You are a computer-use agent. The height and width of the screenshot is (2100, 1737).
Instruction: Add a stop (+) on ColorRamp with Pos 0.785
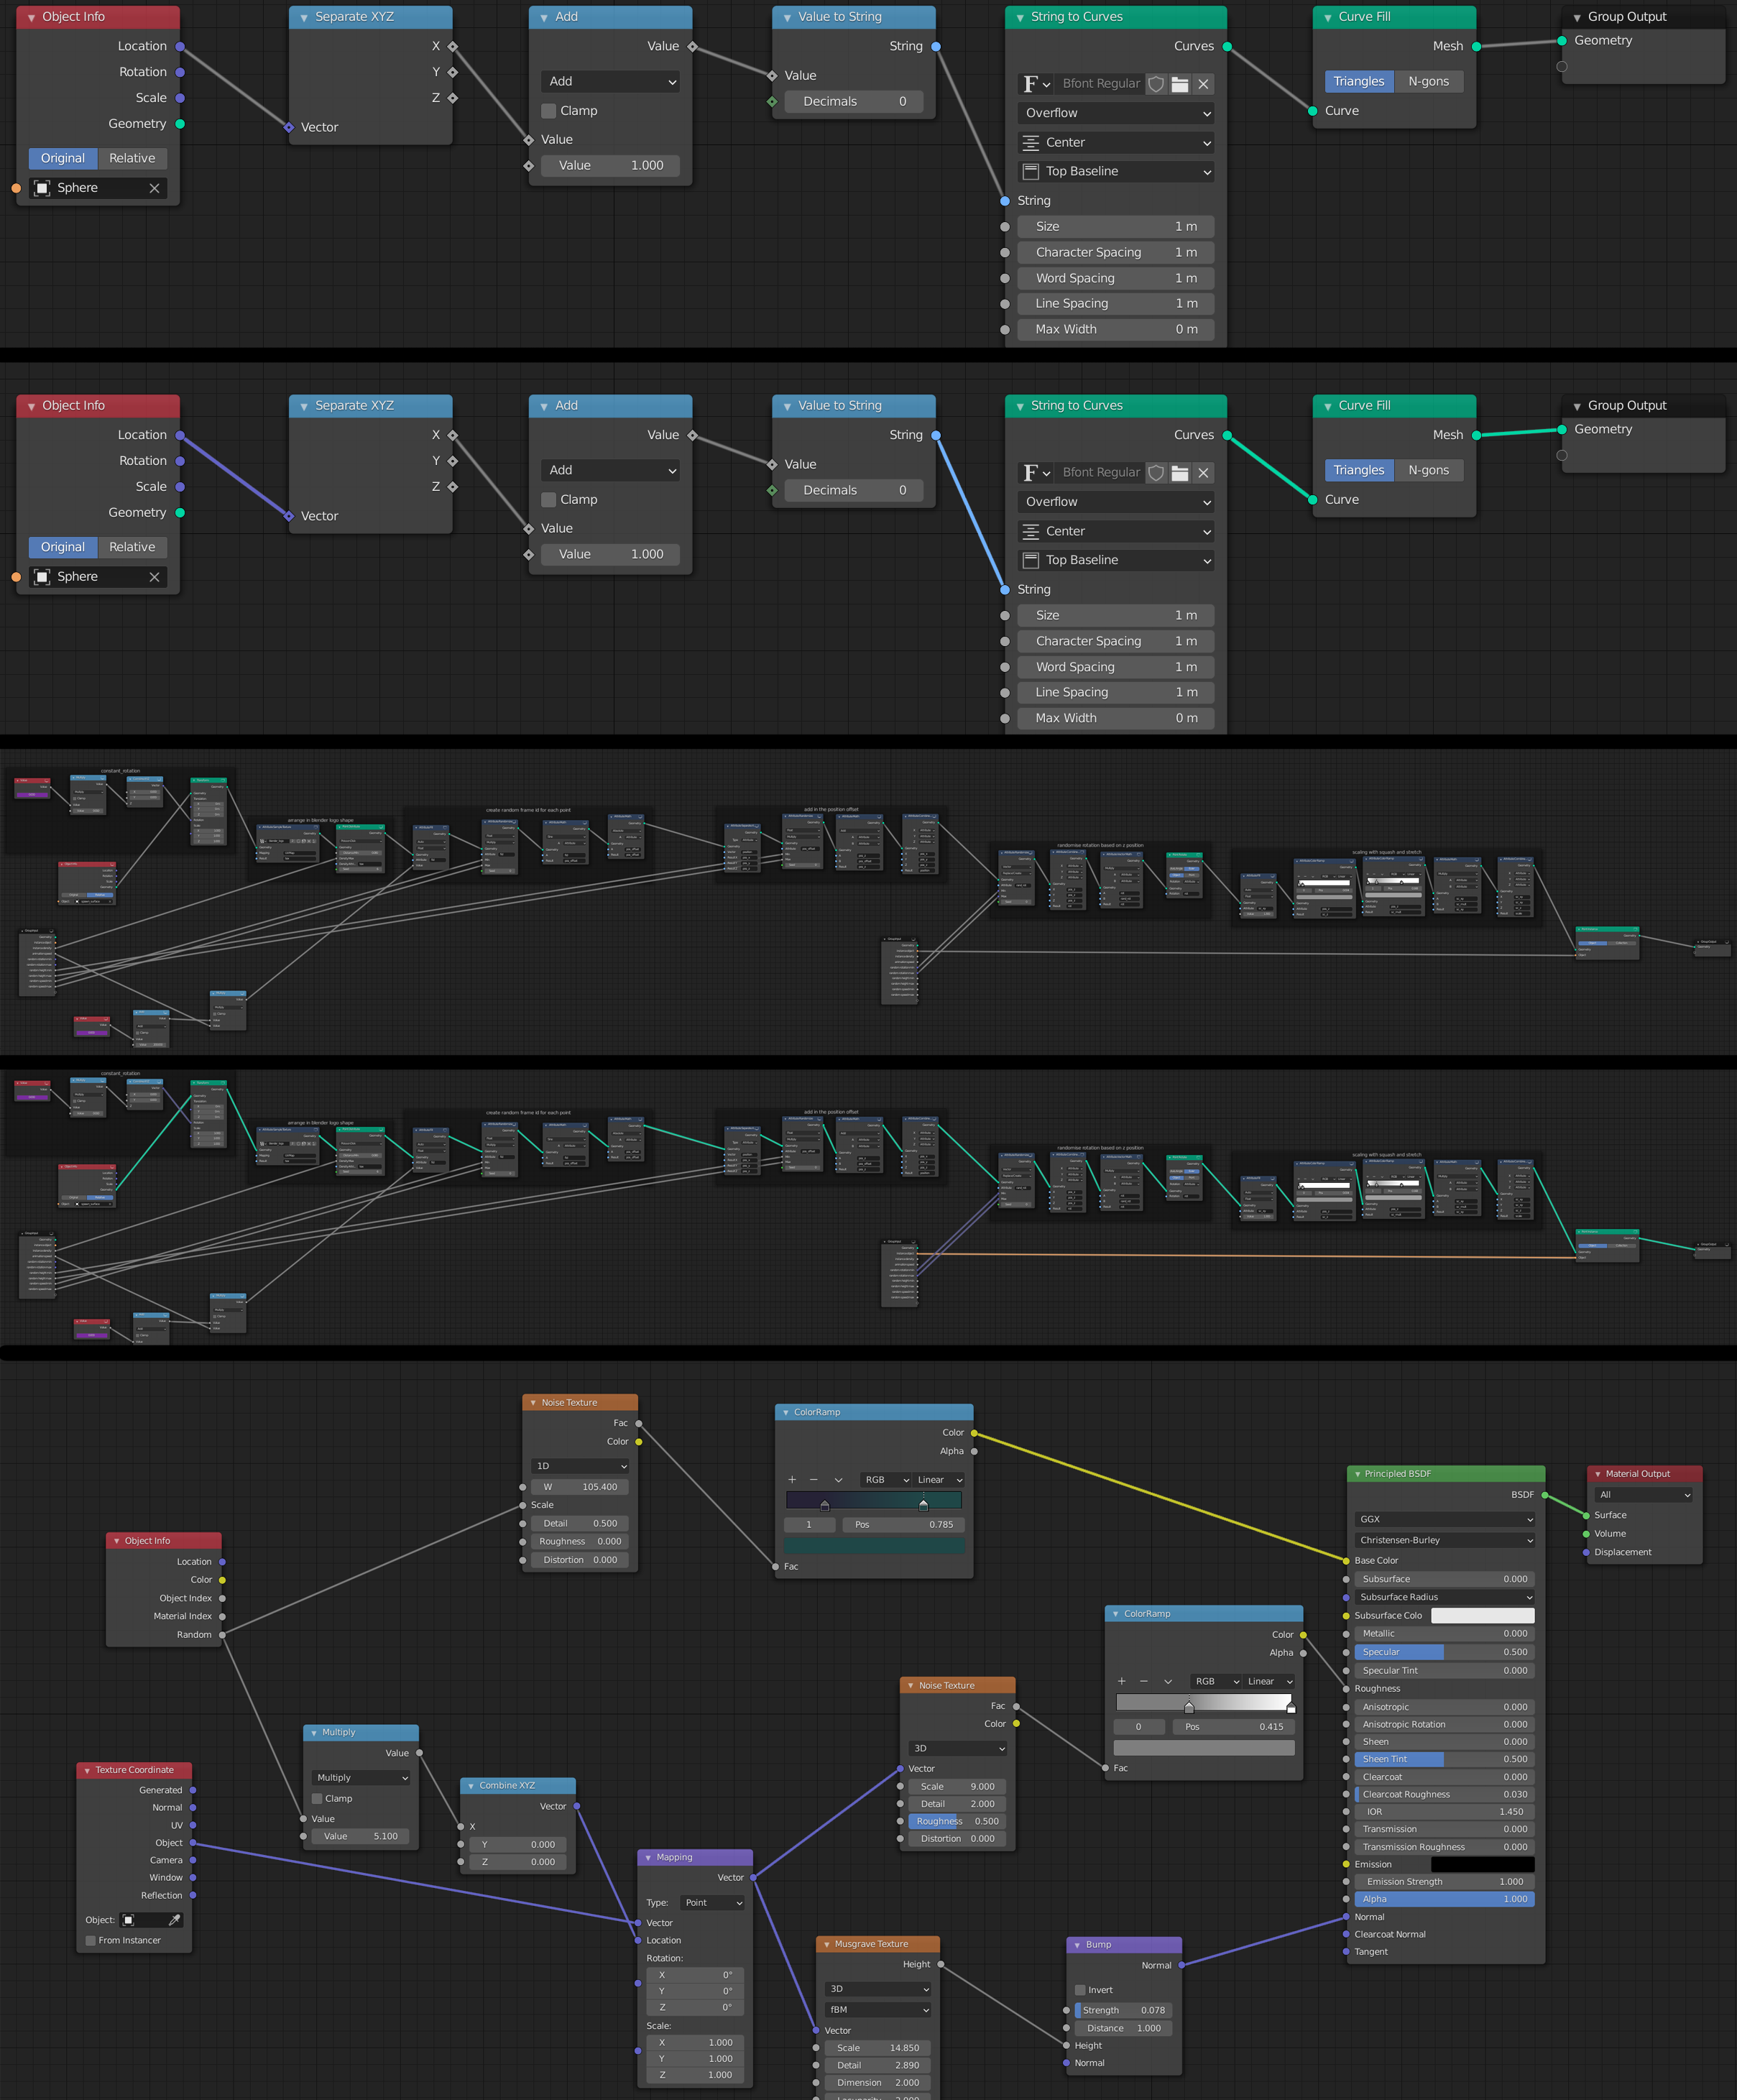pos(792,1480)
